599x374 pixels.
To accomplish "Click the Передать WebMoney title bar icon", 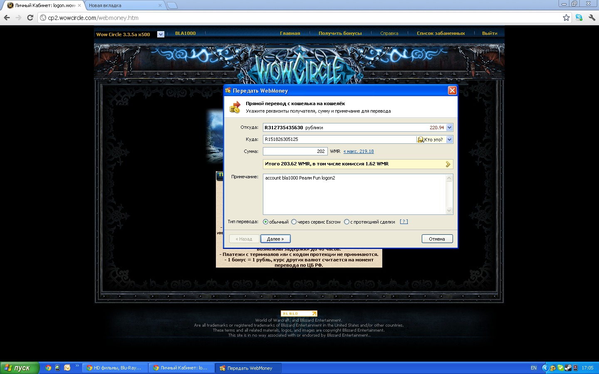I will 228,91.
